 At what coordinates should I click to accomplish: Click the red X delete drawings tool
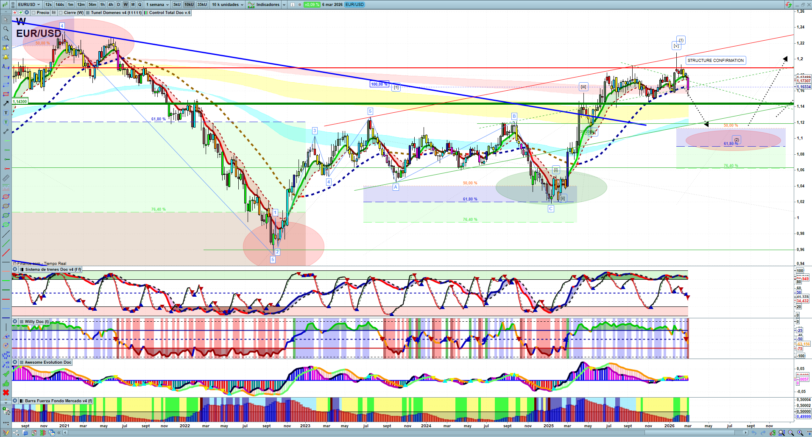coord(6,392)
